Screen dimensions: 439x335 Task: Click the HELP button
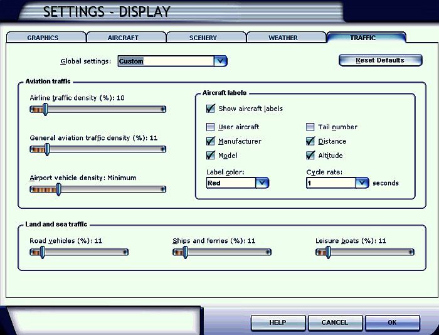[x=278, y=322]
